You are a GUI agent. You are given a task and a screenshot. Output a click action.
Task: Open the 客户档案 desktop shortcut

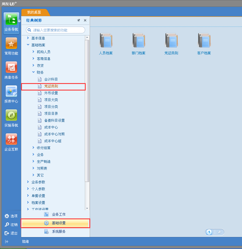click(x=204, y=41)
